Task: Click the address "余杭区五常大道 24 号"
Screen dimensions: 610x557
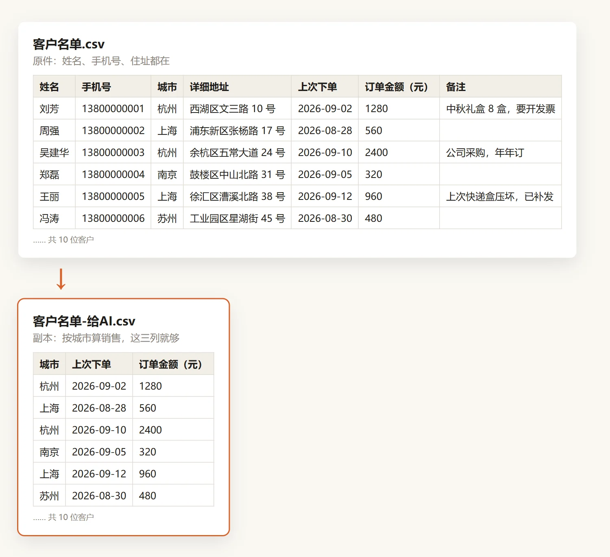Action: click(237, 153)
